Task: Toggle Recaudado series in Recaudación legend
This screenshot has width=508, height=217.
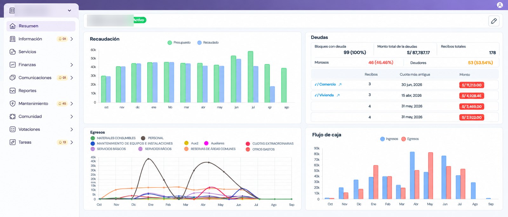Action: pyautogui.click(x=208, y=43)
